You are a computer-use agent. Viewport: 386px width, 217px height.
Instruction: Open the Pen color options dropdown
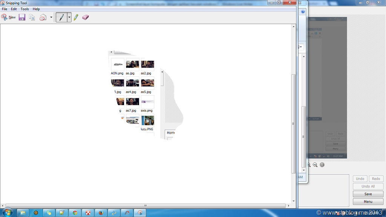tap(69, 17)
